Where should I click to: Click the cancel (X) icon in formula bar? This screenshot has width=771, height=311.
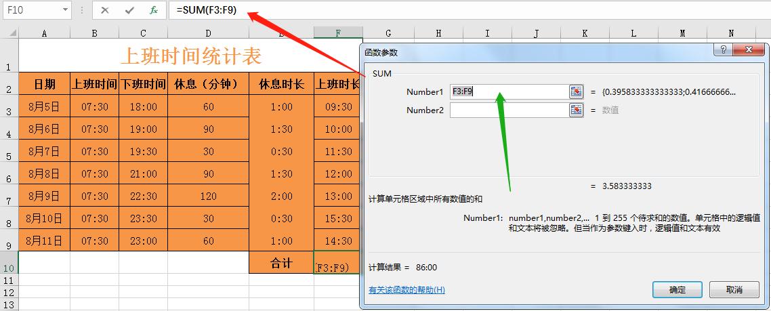[x=105, y=10]
